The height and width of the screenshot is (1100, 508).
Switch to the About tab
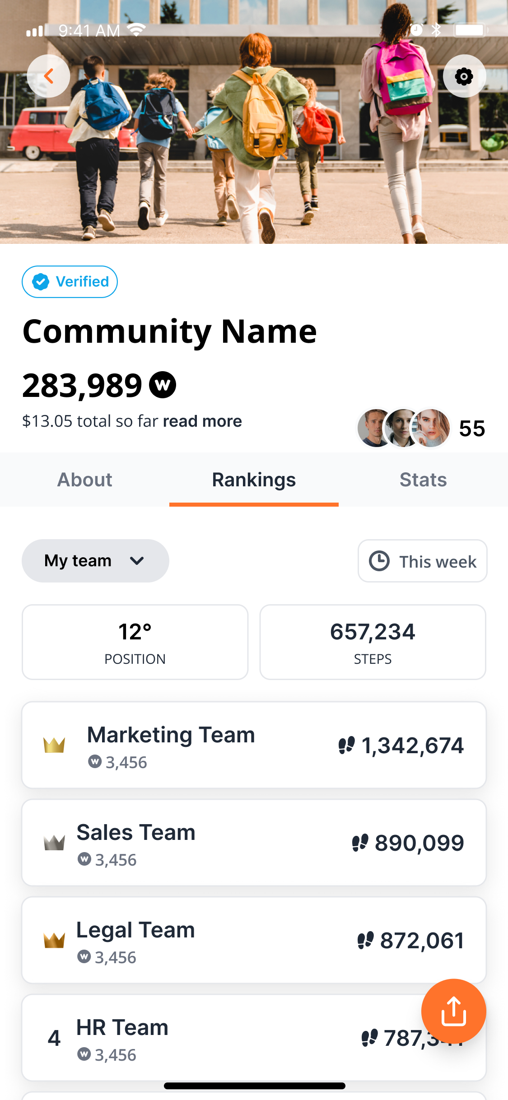click(85, 480)
